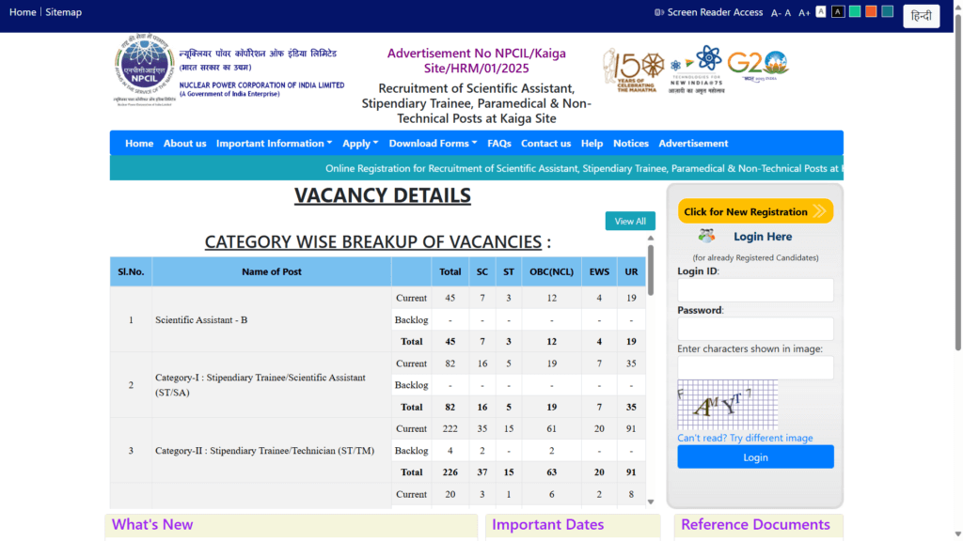Click the Screen Reader Access icon
This screenshot has height=541, width=963.
click(x=659, y=12)
